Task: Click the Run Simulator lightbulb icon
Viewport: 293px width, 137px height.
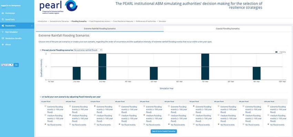Action: (x=3, y=32)
